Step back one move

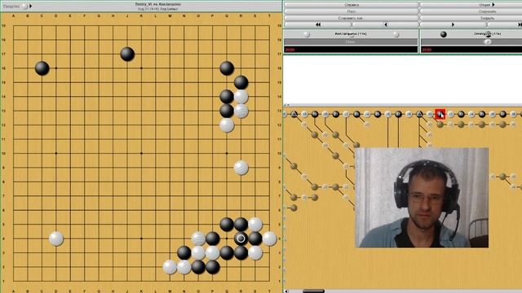385,24
